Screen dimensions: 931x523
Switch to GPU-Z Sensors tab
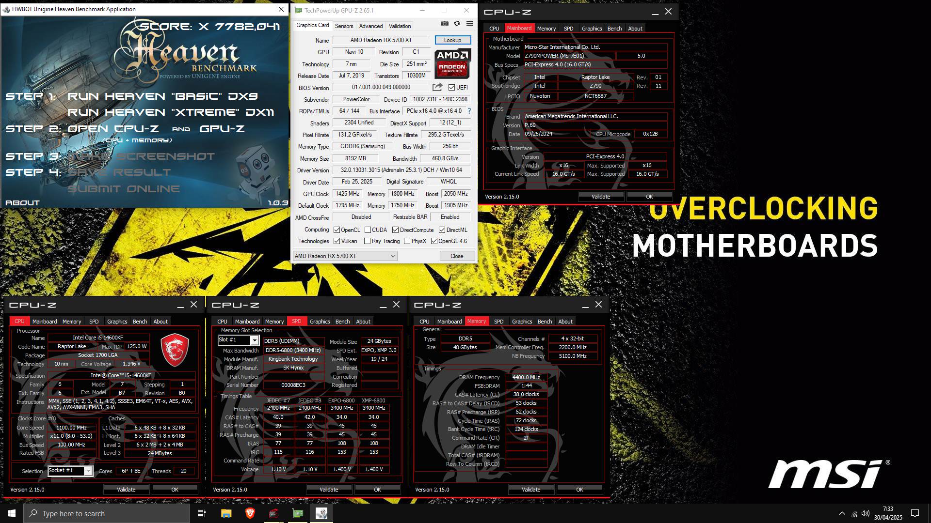(x=344, y=26)
